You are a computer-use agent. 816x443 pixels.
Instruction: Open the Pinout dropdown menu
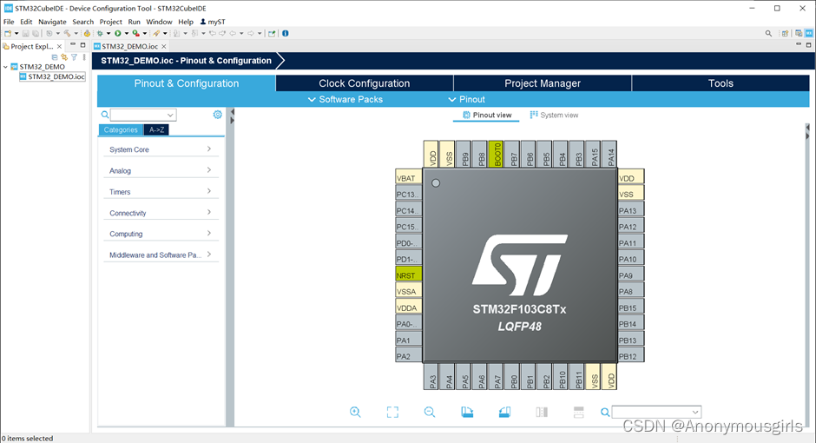(466, 99)
